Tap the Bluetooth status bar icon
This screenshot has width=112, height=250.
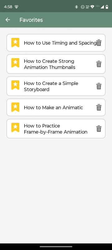click(x=77, y=7)
